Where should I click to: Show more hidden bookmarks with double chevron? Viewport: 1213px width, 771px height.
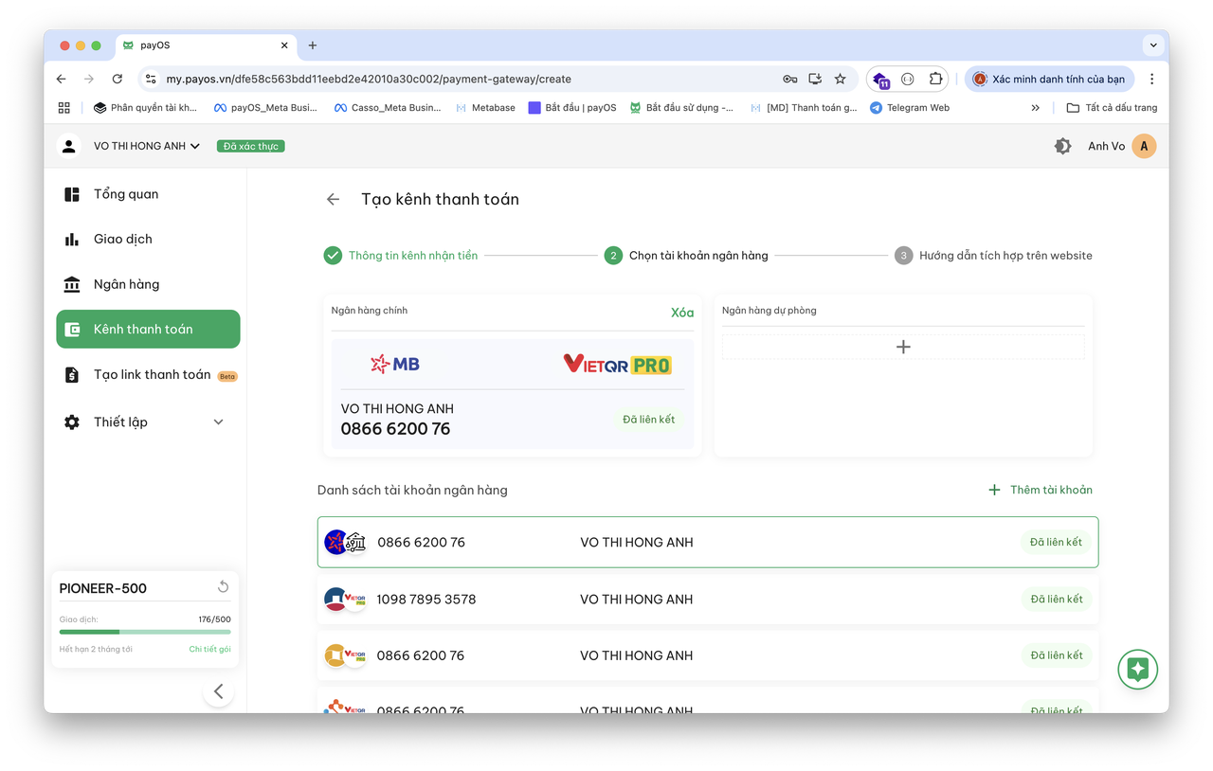(1035, 108)
